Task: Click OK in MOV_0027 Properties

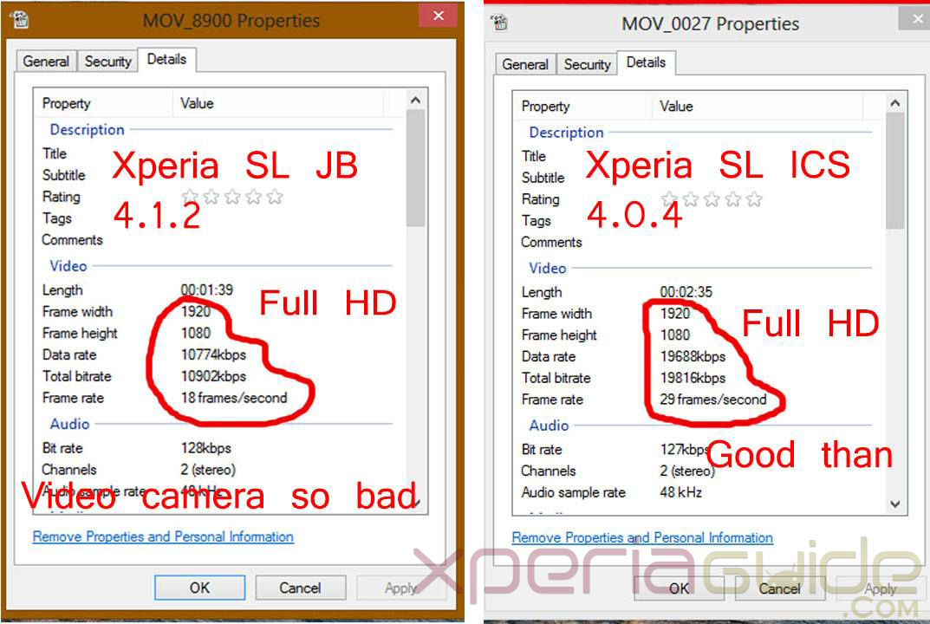Action: coord(680,588)
